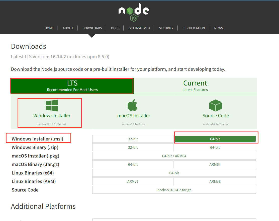
Task: Click the Source Code row label
Action: point(25,190)
